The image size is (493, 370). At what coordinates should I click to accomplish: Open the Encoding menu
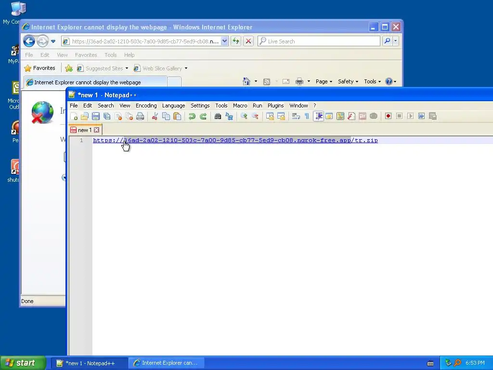(x=146, y=106)
